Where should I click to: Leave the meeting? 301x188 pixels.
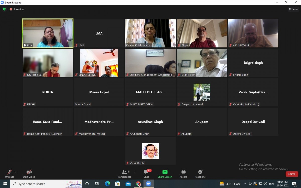click(x=292, y=174)
